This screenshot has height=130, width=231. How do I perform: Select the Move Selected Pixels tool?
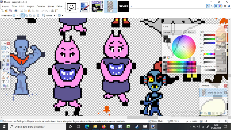pyautogui.click(x=8, y=48)
